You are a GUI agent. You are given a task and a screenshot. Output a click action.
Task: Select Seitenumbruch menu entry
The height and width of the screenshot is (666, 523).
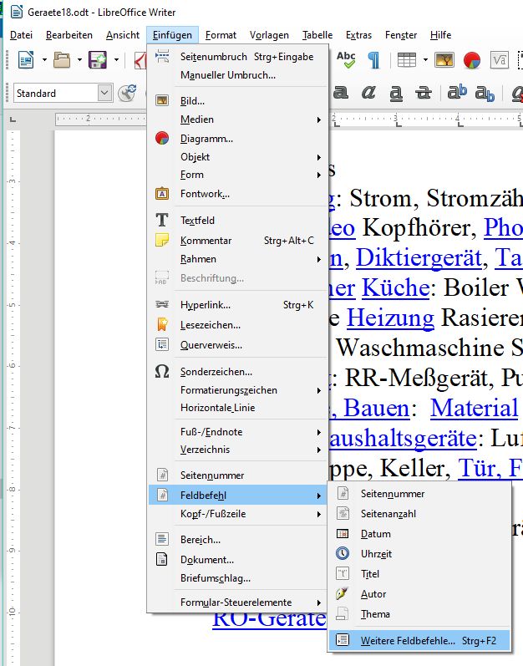(238, 57)
